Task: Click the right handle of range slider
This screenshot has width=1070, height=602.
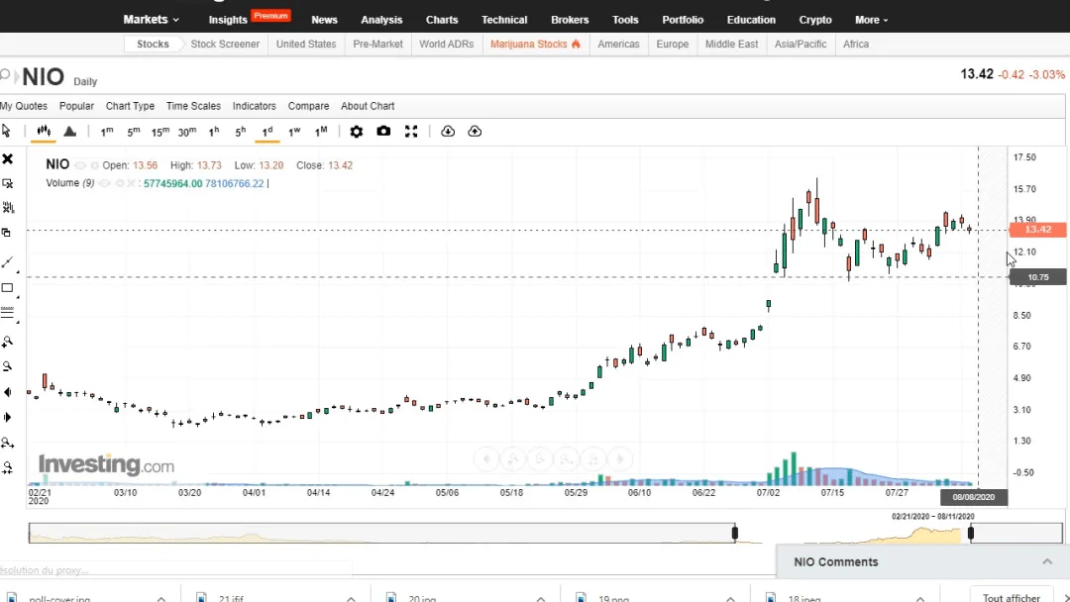Action: point(970,533)
